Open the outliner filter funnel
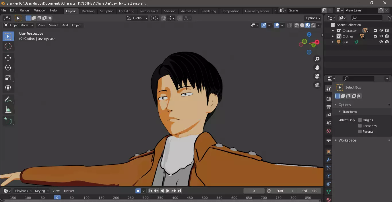 389,18
